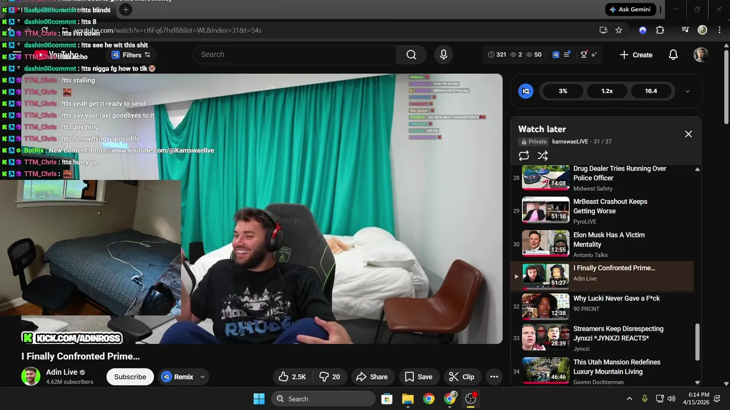Like the video (2.5K)
Image resolution: width=730 pixels, height=410 pixels.
pos(292,377)
